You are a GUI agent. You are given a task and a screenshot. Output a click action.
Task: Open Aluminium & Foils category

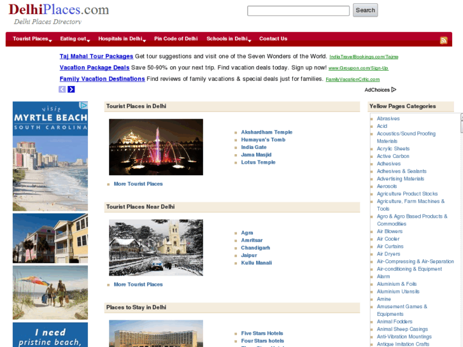click(x=397, y=284)
